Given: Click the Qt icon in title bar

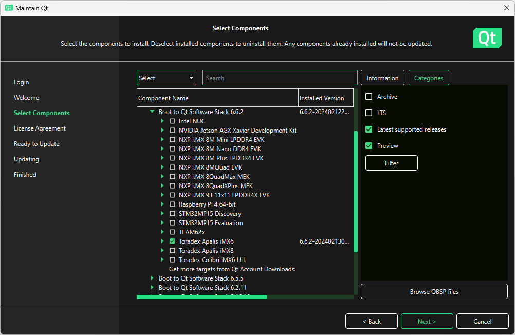Looking at the screenshot, I should 9,8.
